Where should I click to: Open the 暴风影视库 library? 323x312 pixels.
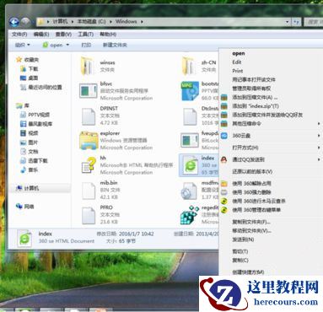[36, 124]
